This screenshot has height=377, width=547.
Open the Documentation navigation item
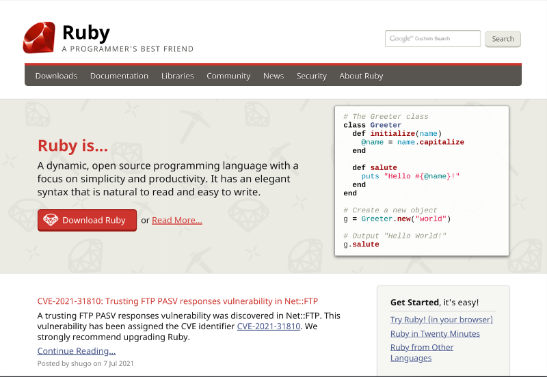[119, 76]
